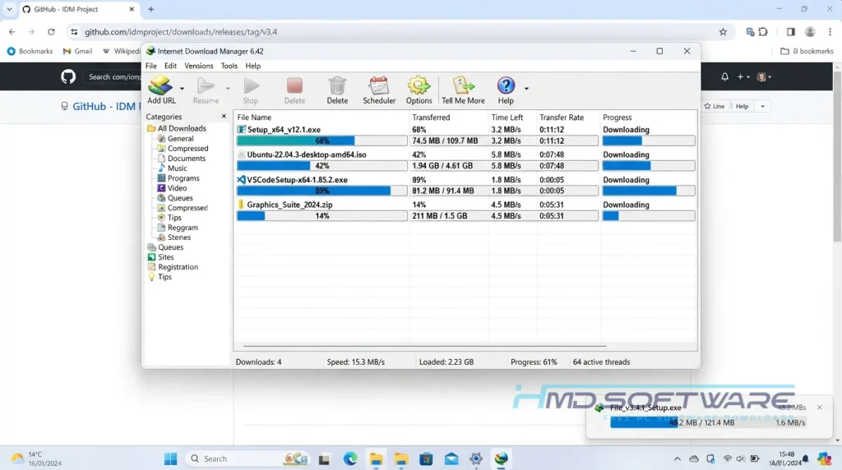The image size is (842, 470).
Task: Open browser side panel icon
Action: click(x=790, y=32)
